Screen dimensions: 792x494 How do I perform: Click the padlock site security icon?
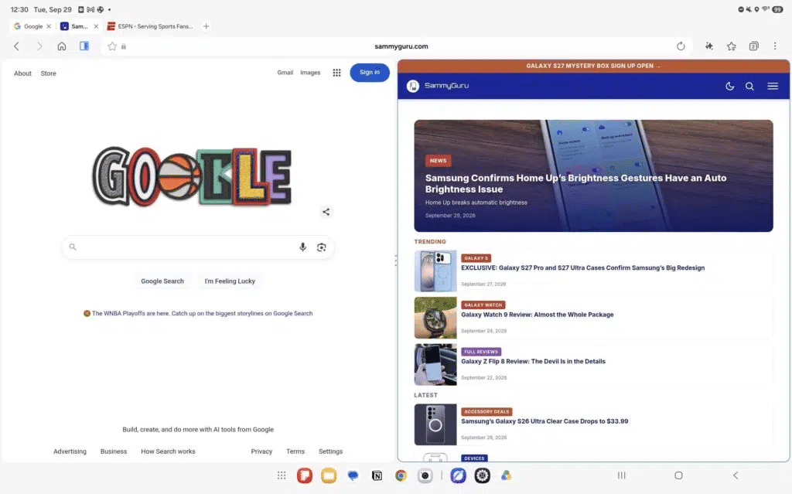click(124, 46)
